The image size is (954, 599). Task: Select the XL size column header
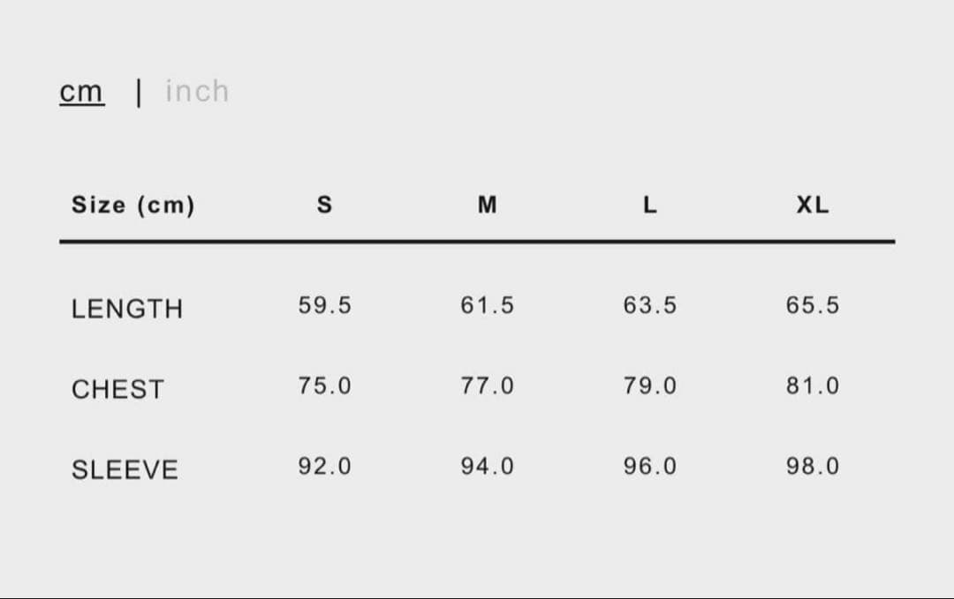[x=813, y=206]
